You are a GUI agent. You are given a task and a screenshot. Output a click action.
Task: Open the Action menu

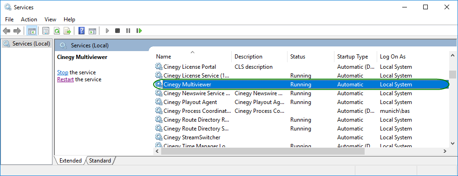pyautogui.click(x=29, y=19)
